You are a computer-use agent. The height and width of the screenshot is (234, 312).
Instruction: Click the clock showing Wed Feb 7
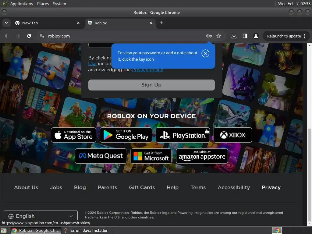294,4
